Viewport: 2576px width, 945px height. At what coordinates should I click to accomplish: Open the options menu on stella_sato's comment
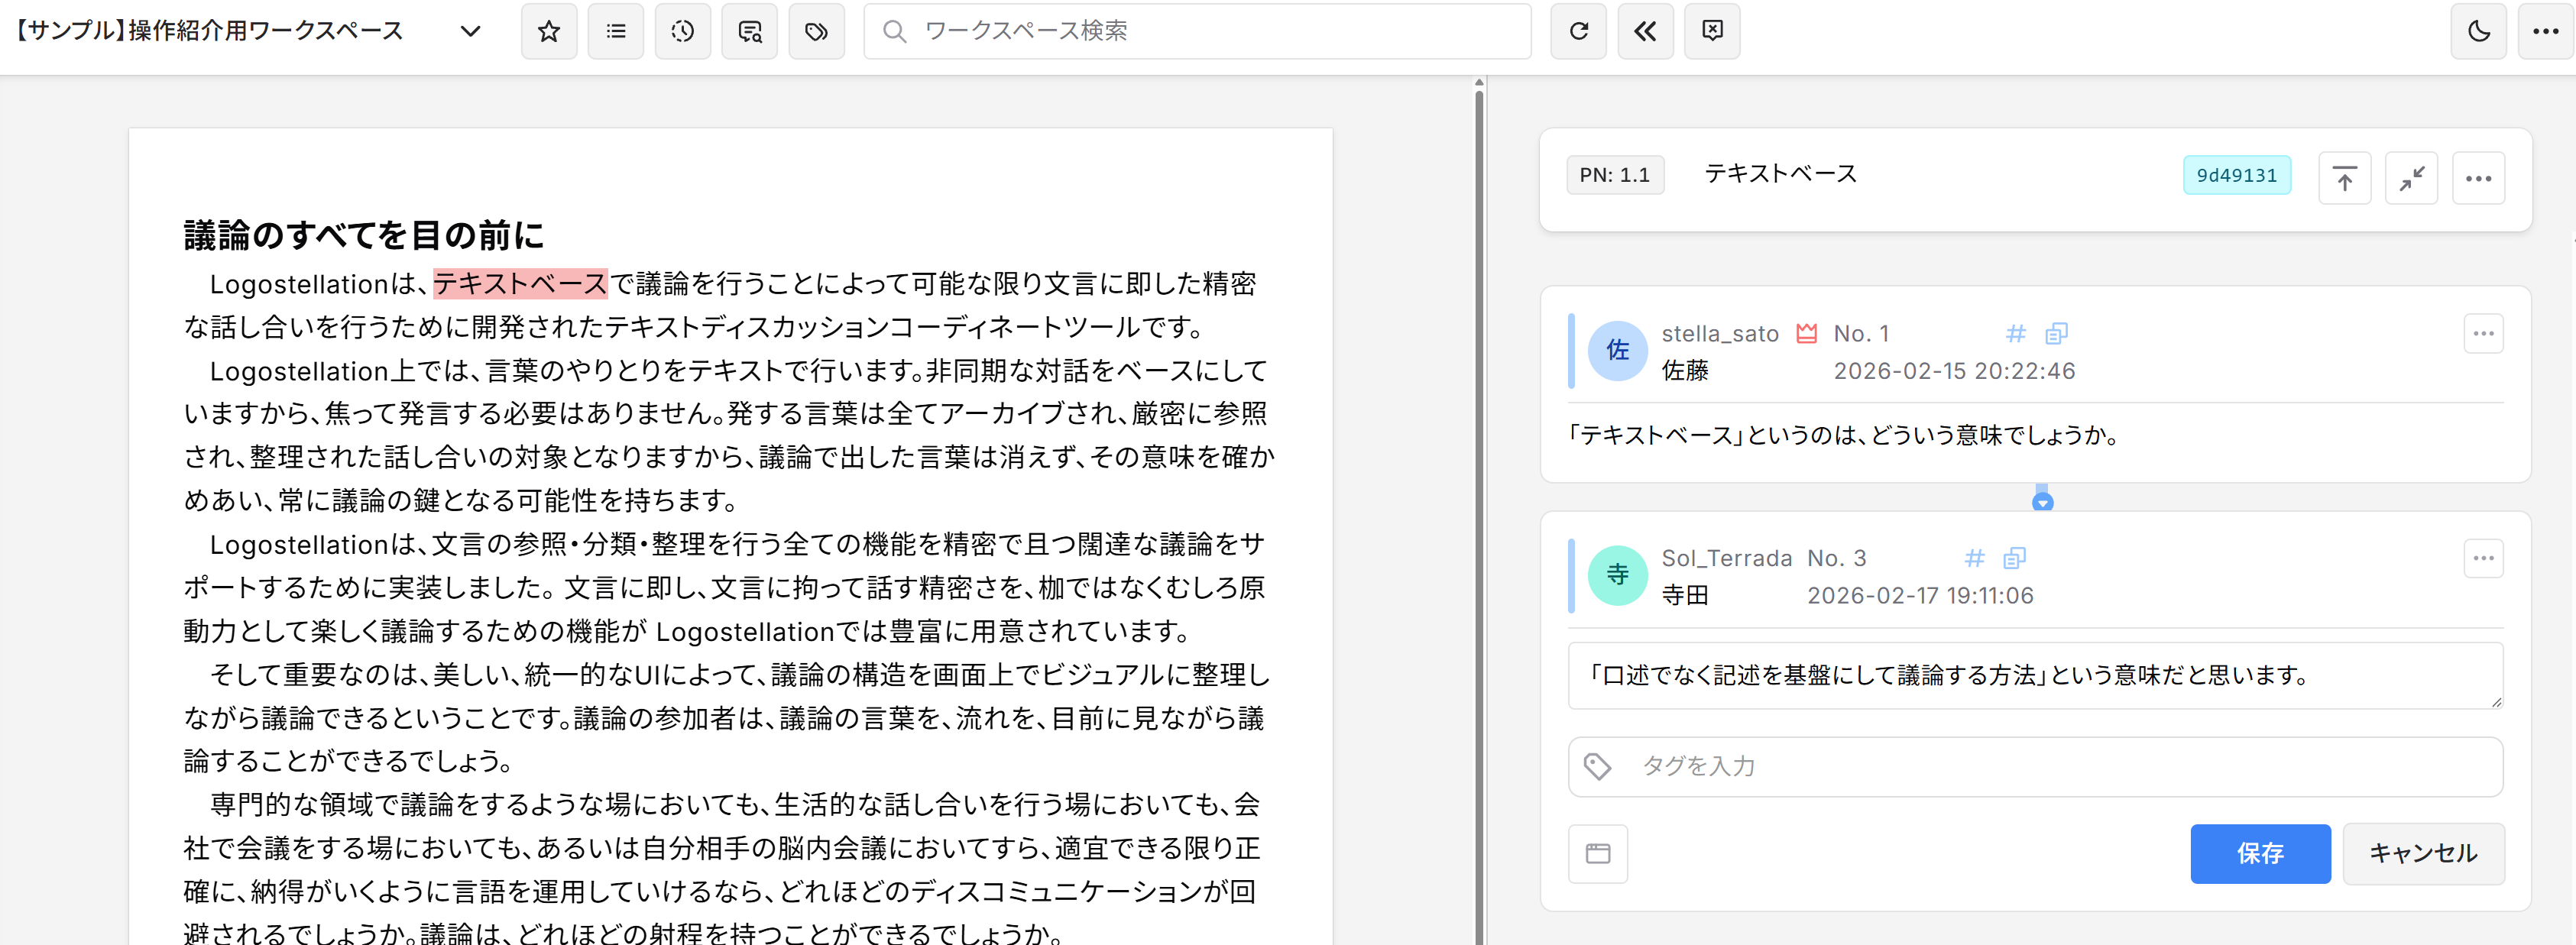point(2483,334)
